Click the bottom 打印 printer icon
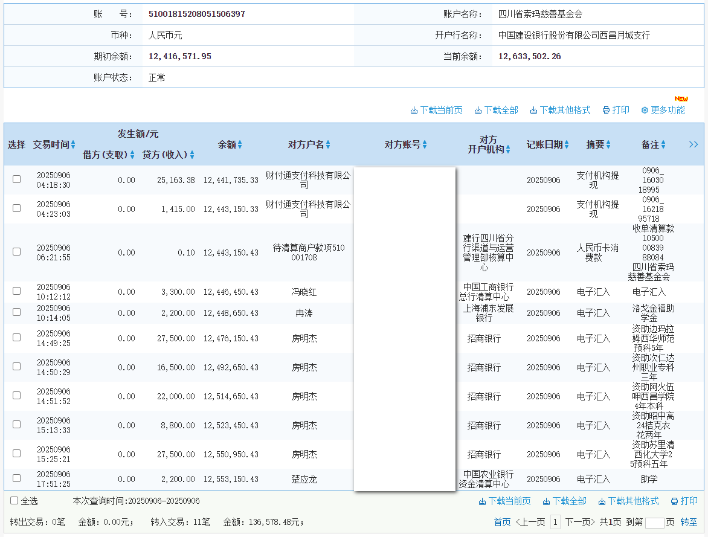The width and height of the screenshot is (708, 537). tap(674, 501)
